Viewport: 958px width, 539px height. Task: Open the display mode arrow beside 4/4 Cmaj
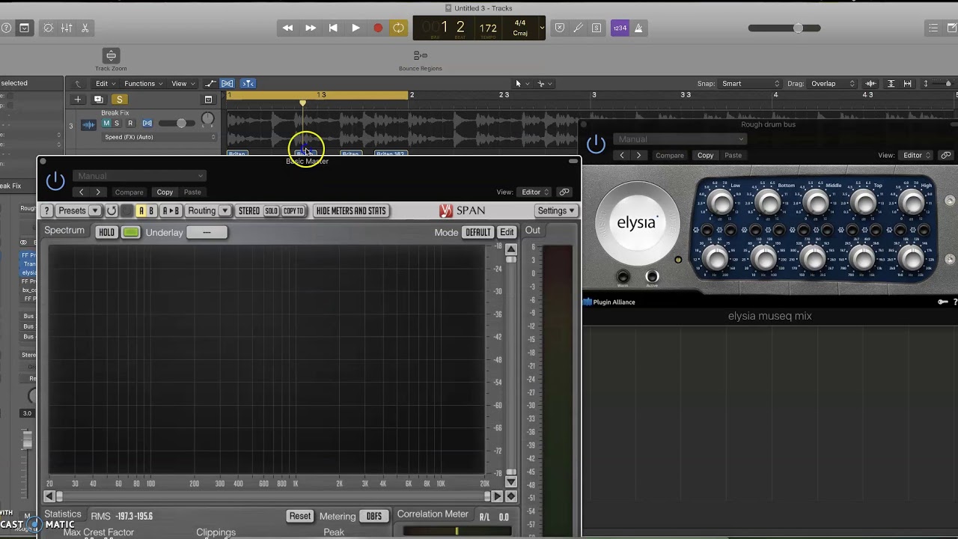click(x=542, y=28)
